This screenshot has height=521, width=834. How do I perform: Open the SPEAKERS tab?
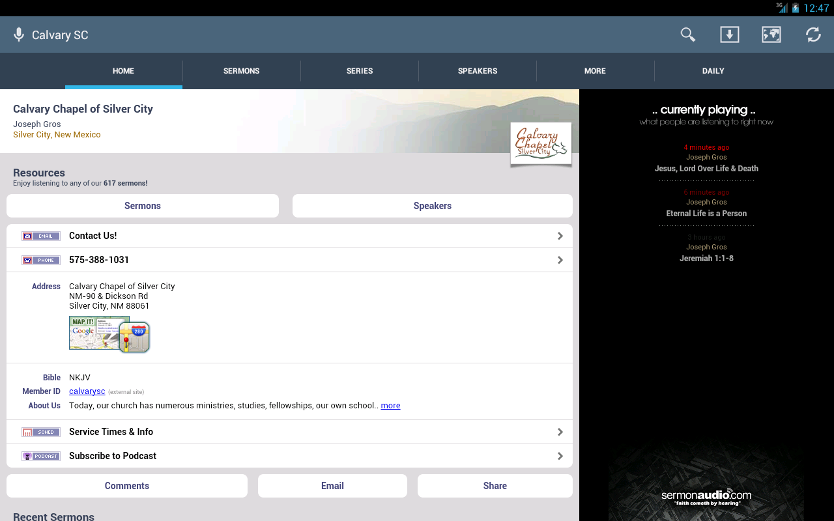[x=478, y=71]
